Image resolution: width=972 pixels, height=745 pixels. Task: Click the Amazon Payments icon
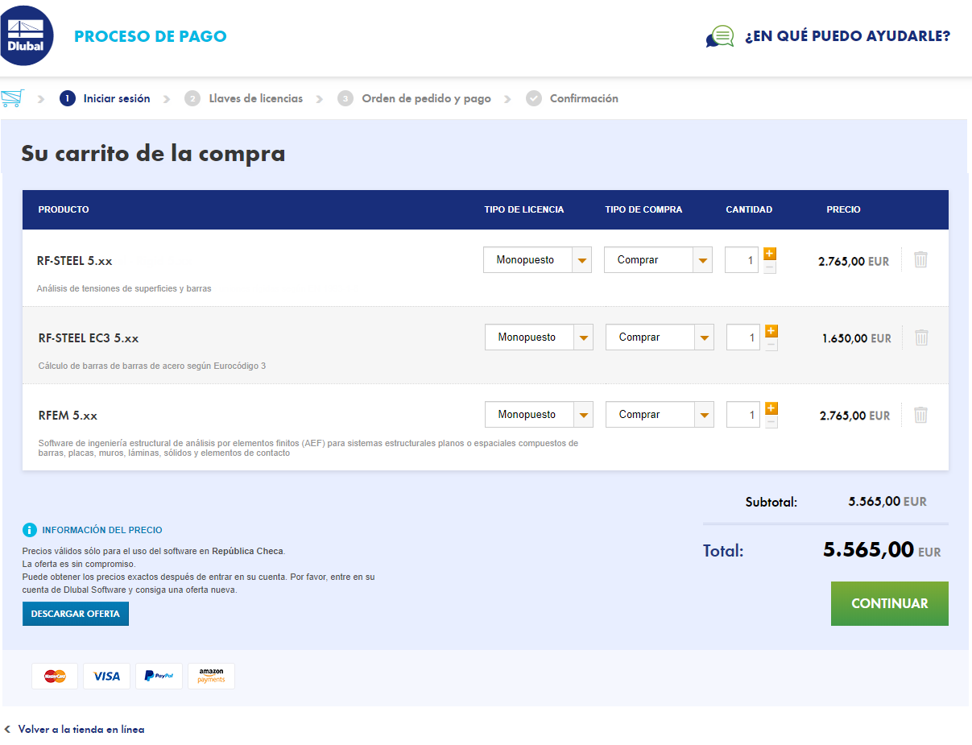point(211,676)
